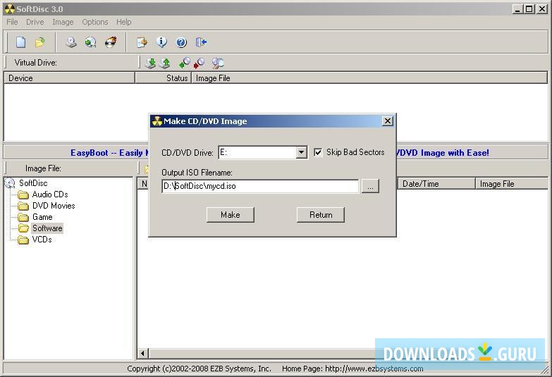
Task: Select the DVD Movies tree label
Action: (54, 206)
